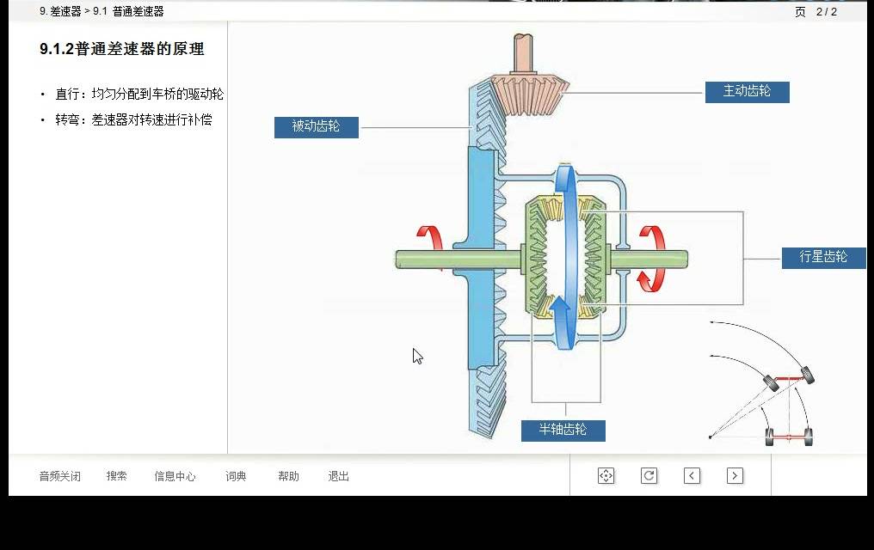Viewport: 874px width, 550px height.
Task: Click the reload page icon
Action: pos(649,476)
